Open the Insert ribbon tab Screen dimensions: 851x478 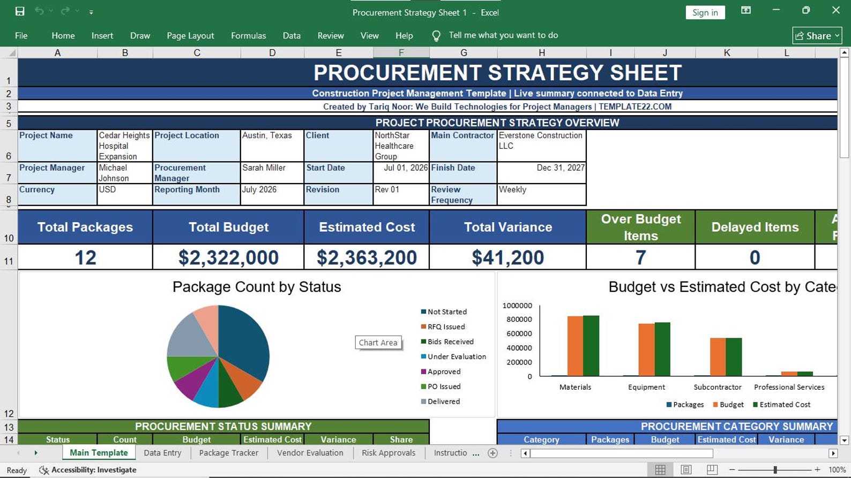coord(102,35)
